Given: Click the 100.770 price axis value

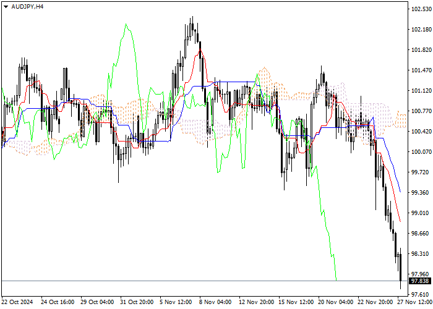Looking at the screenshot, I should [x=421, y=111].
